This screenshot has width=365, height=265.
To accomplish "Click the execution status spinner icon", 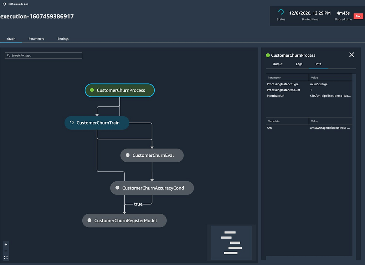I will [281, 12].
